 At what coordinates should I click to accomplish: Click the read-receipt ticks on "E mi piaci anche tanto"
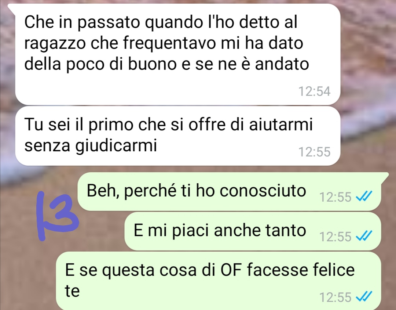tap(364, 236)
